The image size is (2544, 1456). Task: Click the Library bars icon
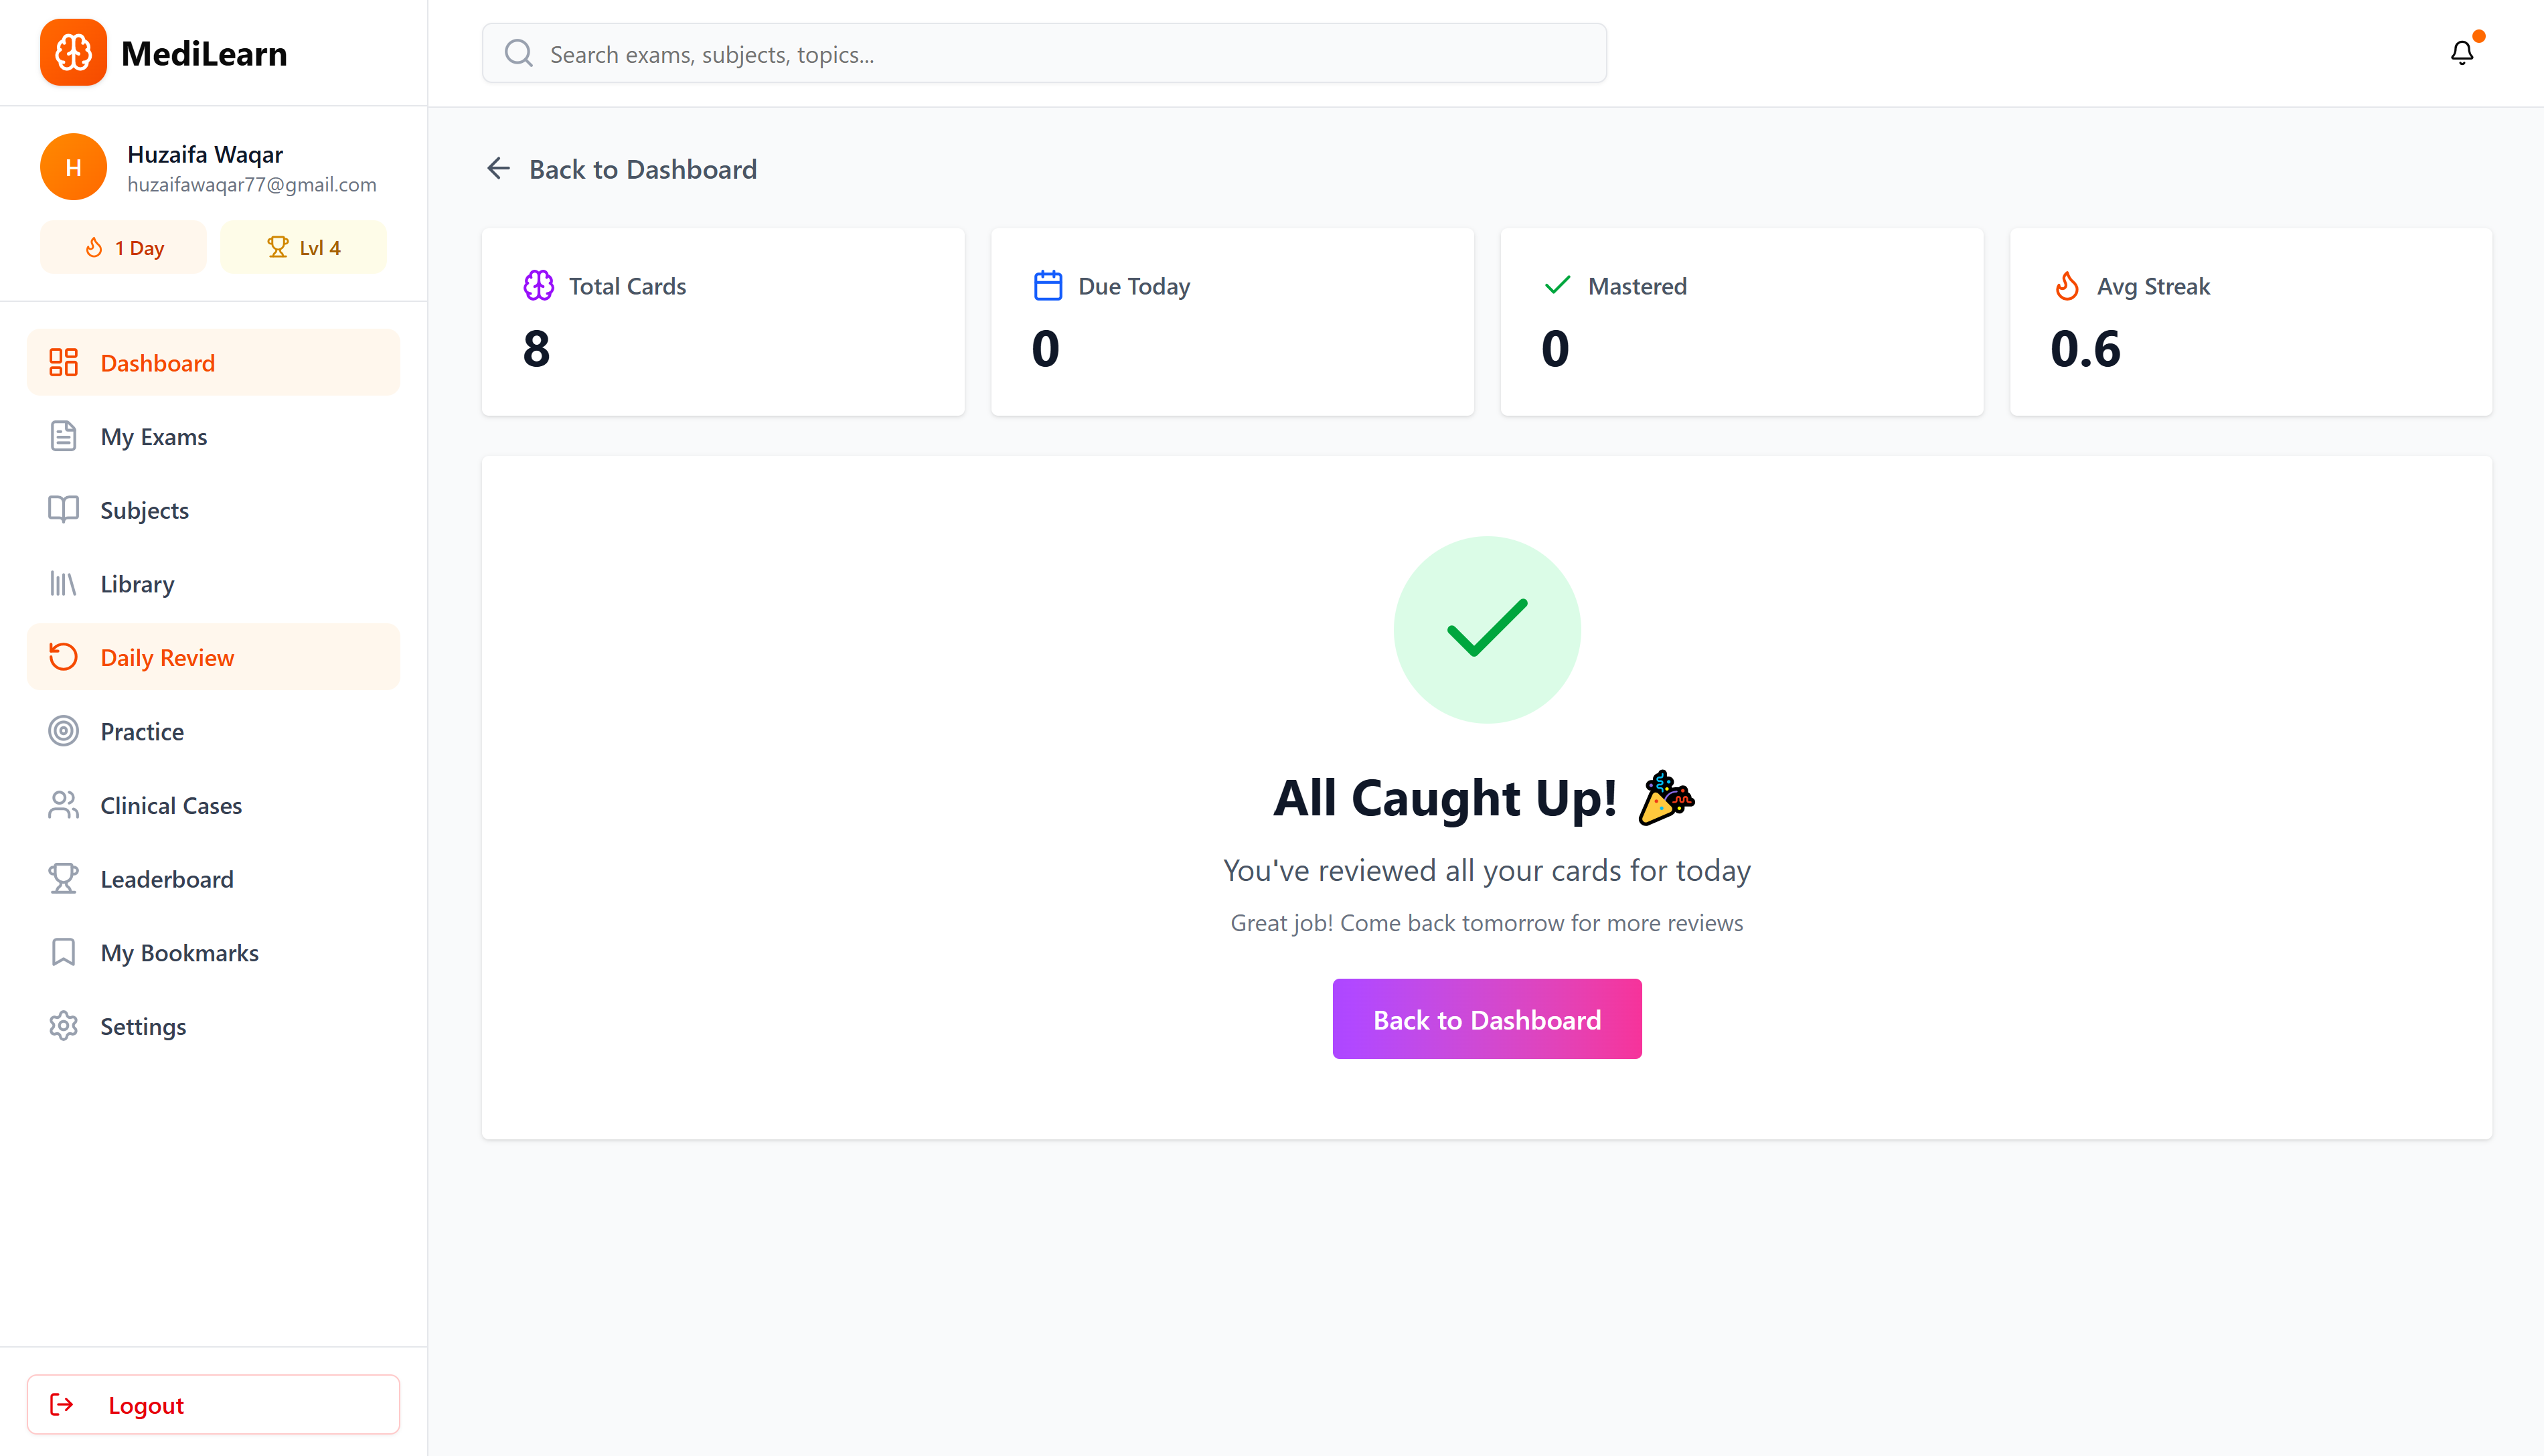pyautogui.click(x=63, y=583)
